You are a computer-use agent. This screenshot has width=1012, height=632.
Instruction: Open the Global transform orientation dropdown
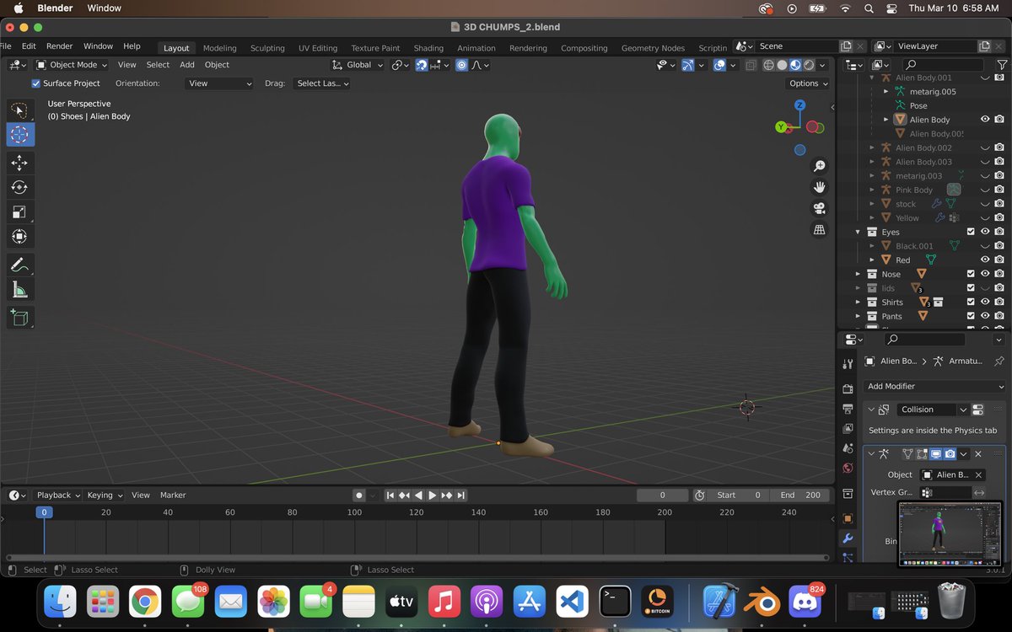pos(358,65)
